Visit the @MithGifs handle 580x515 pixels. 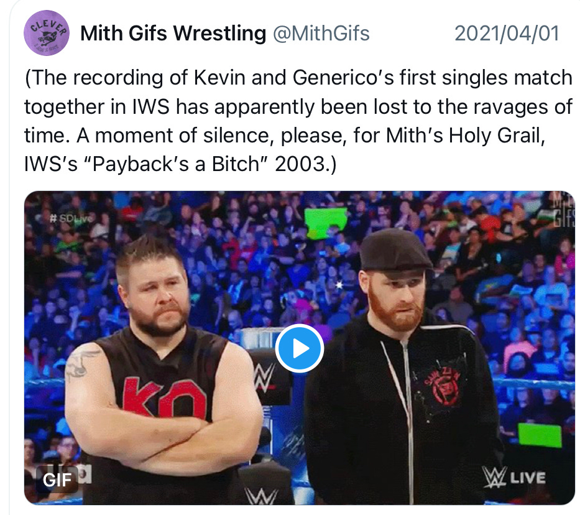321,34
